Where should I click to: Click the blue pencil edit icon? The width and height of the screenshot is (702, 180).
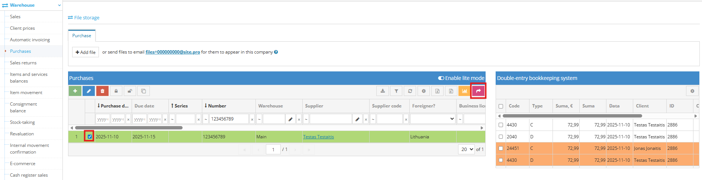(88, 91)
